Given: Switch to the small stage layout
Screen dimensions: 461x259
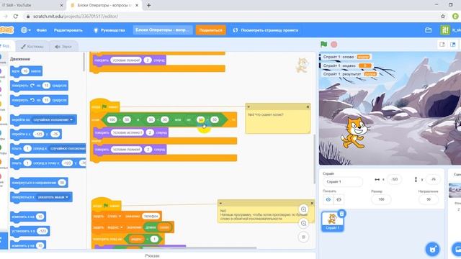Looking at the screenshot, I should coord(442,45).
